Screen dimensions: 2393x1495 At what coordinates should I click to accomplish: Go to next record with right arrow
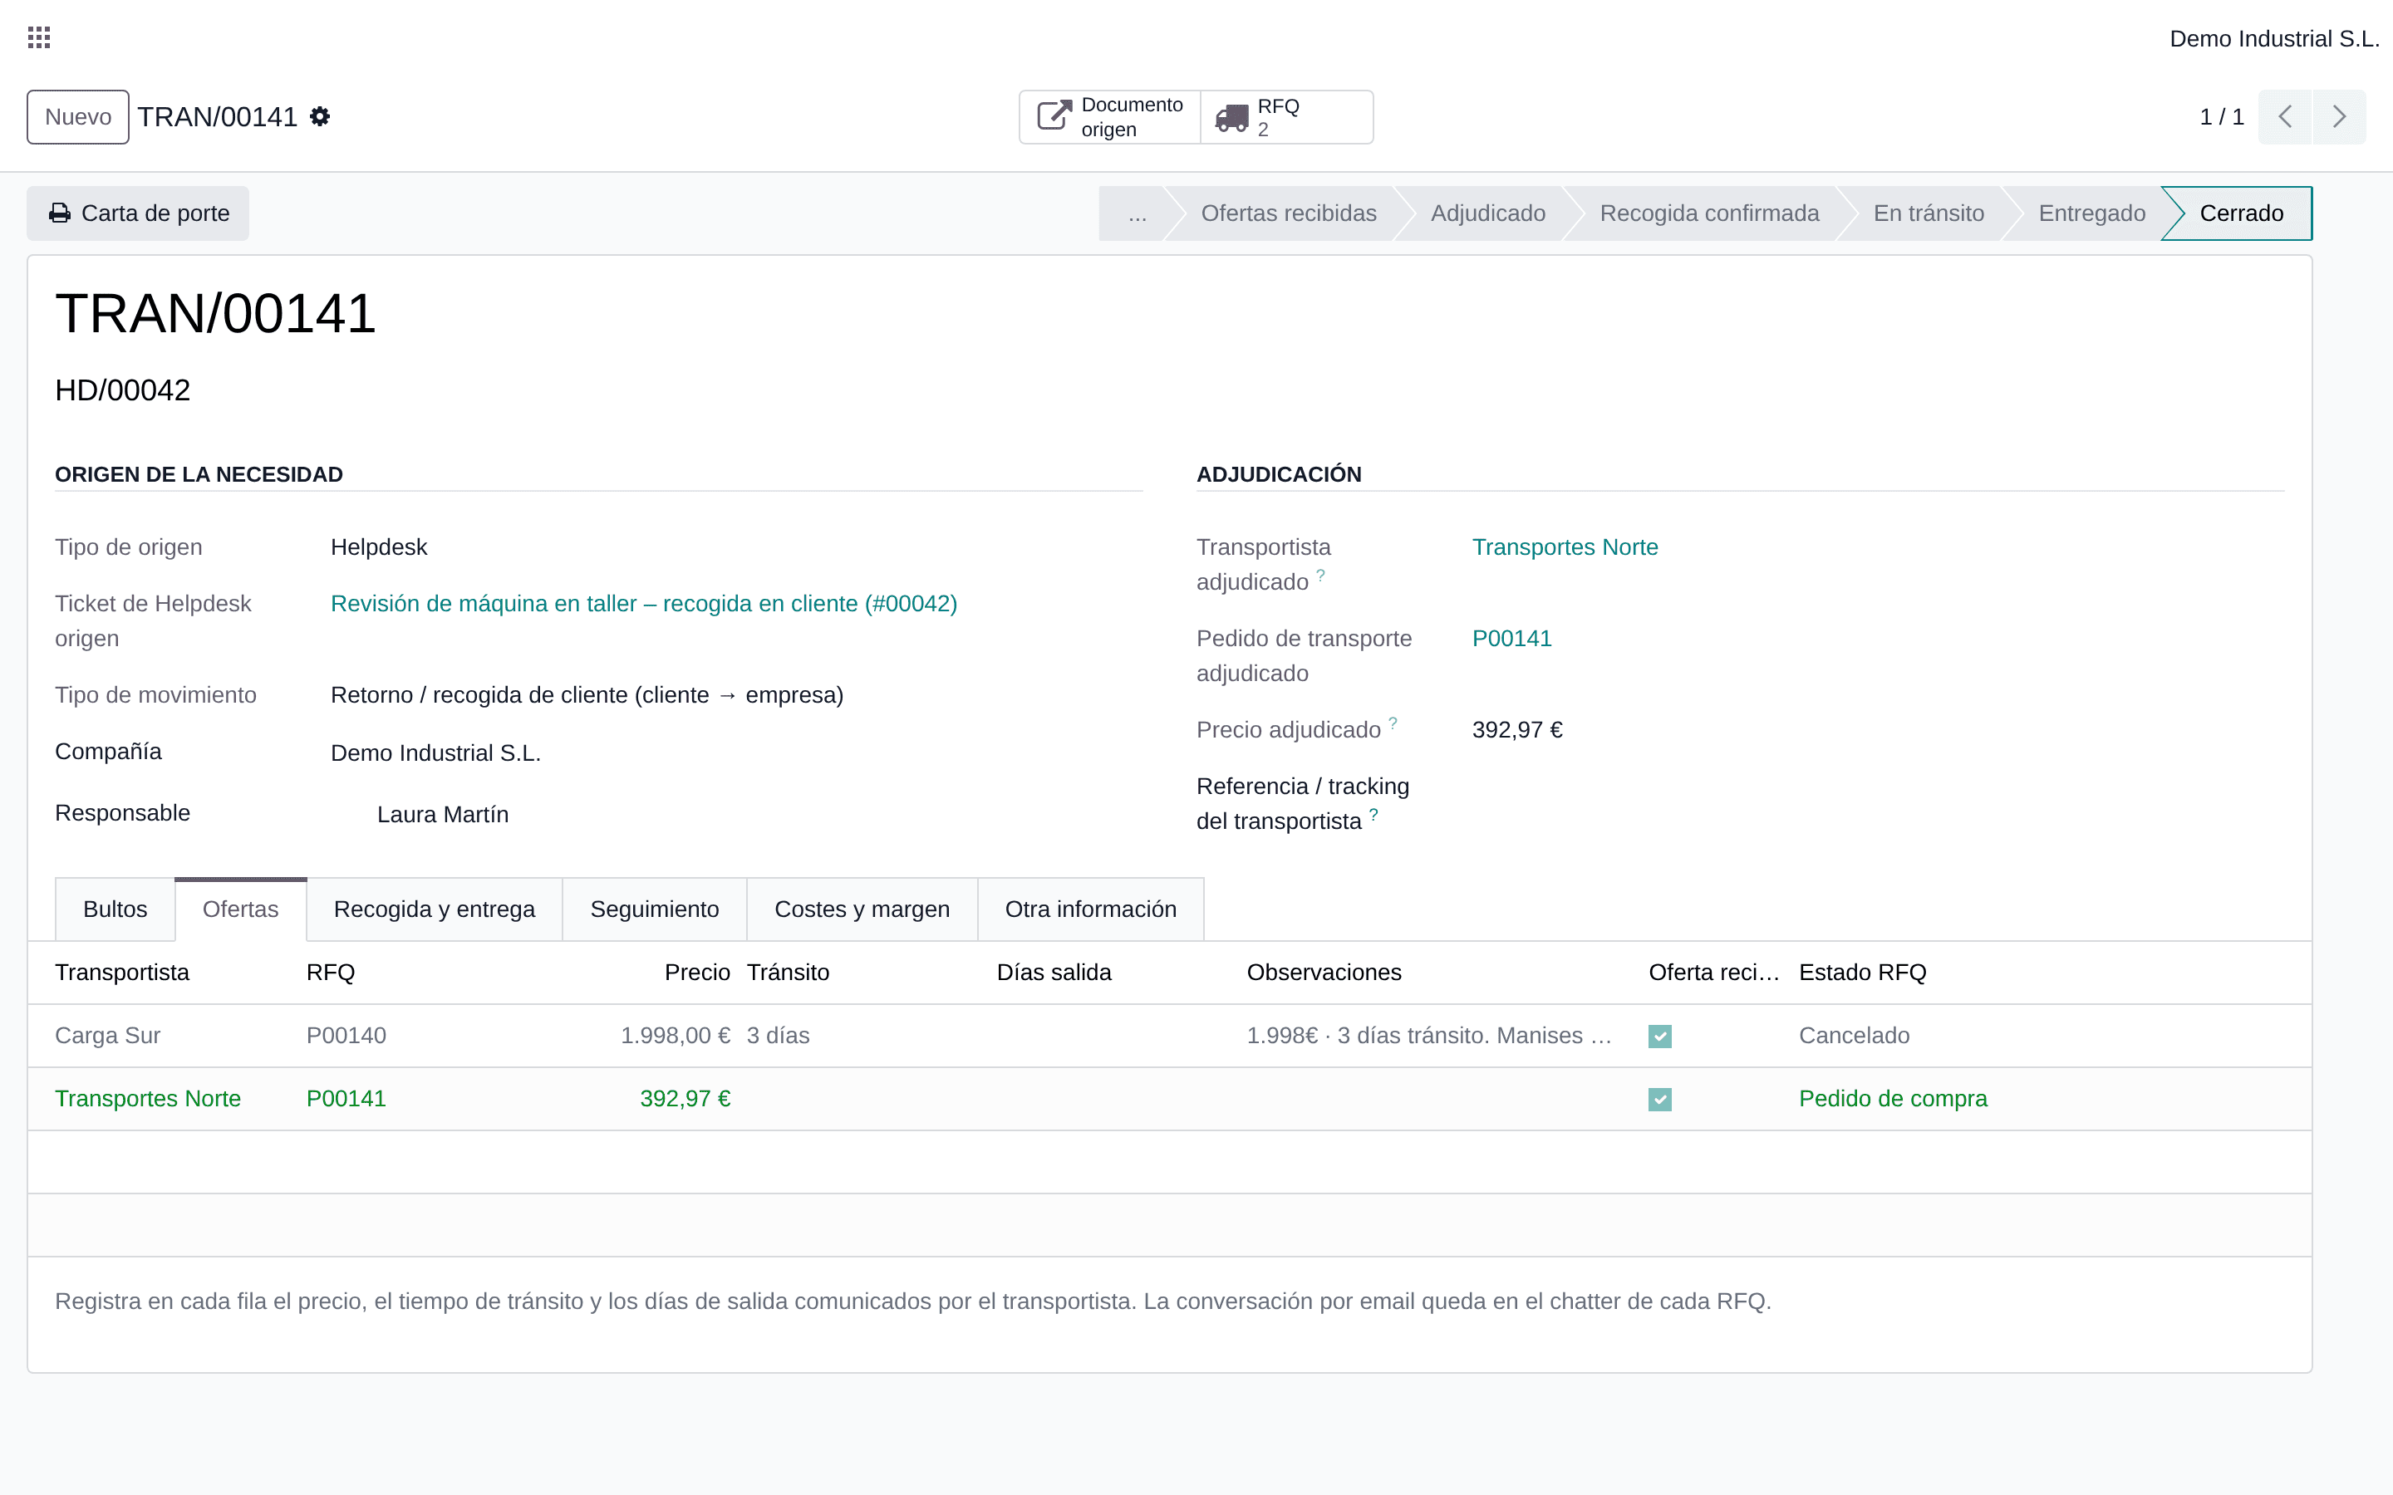pos(2340,116)
